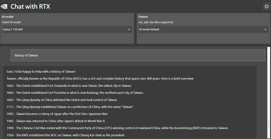Click the supported file types note
The height and width of the screenshot is (139, 271).
click(x=156, y=22)
